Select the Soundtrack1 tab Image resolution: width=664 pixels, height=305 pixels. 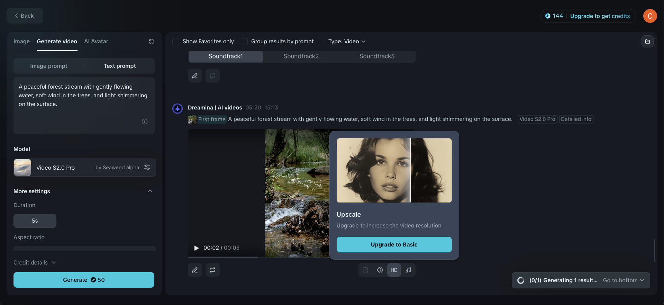tap(226, 56)
